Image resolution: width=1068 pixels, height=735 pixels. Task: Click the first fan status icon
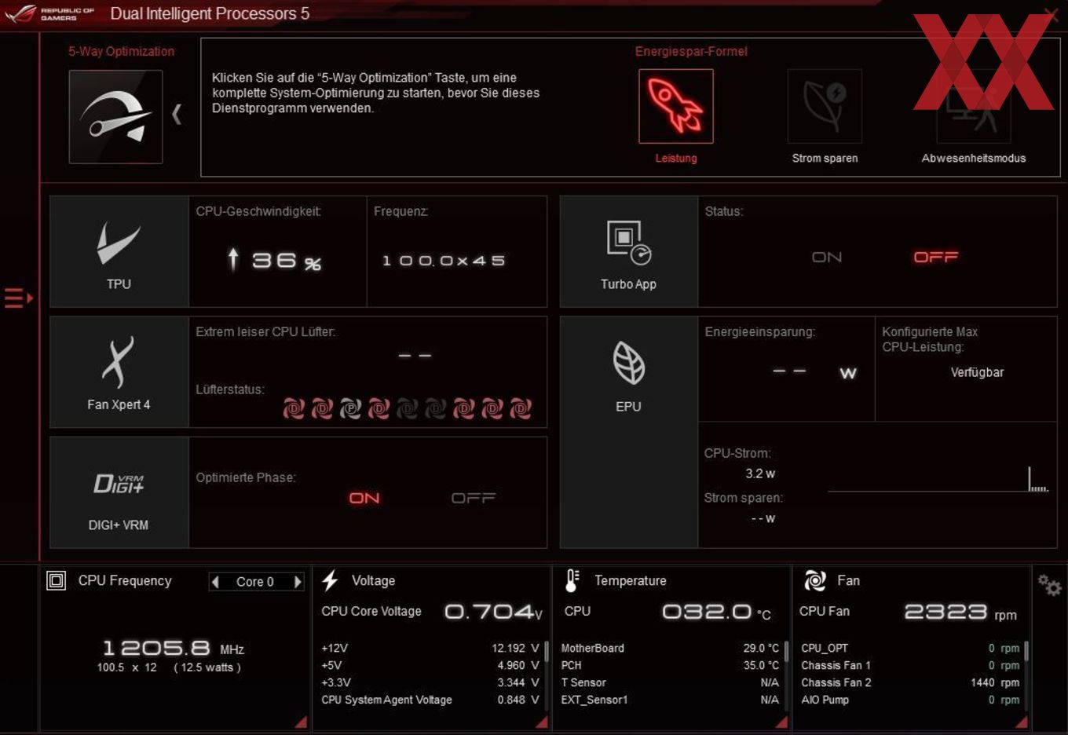[294, 408]
